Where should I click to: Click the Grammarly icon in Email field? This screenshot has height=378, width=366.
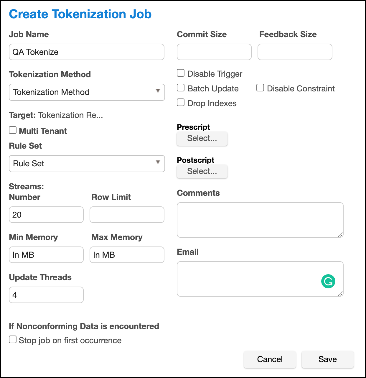click(328, 281)
